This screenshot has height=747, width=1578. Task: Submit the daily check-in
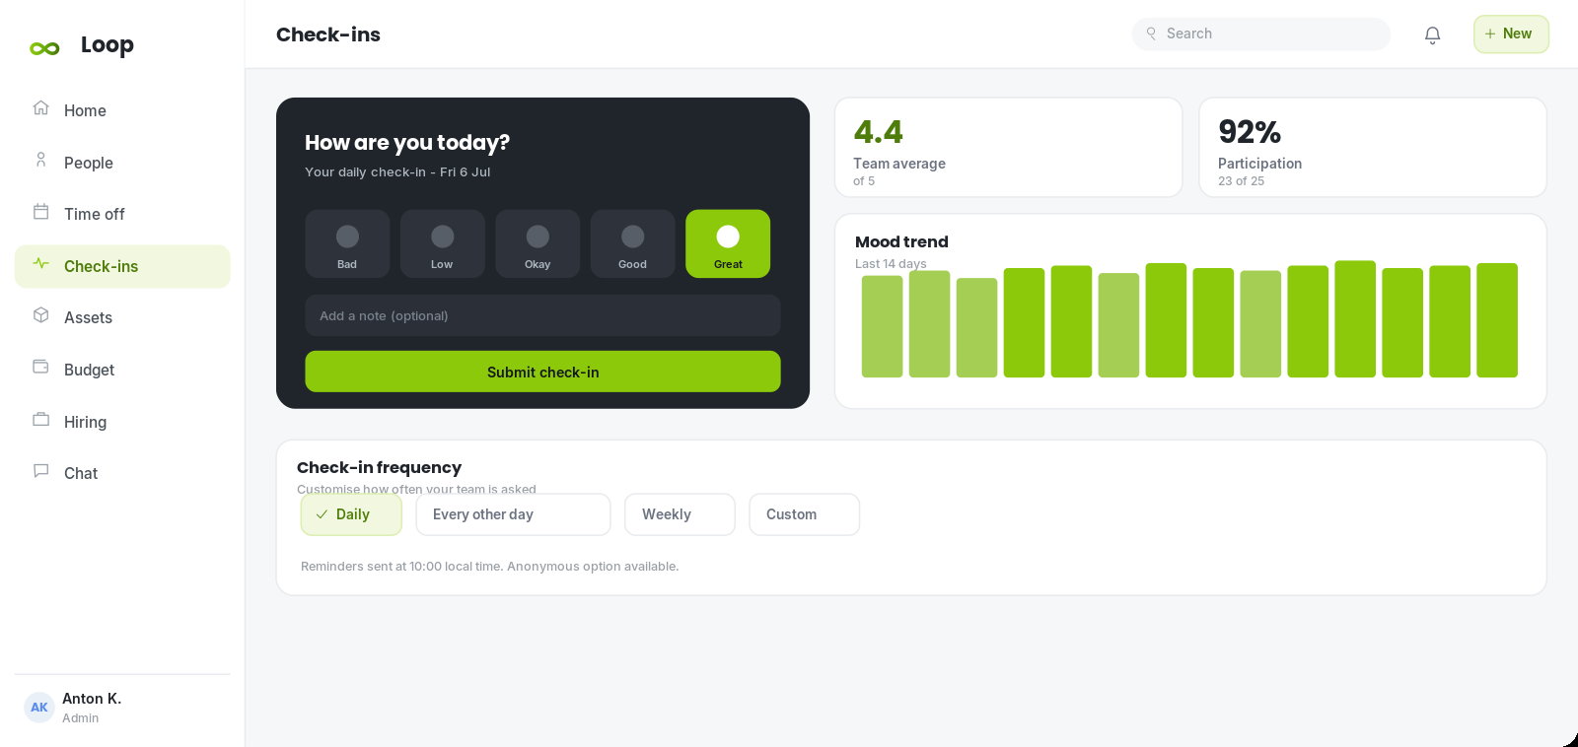(542, 372)
